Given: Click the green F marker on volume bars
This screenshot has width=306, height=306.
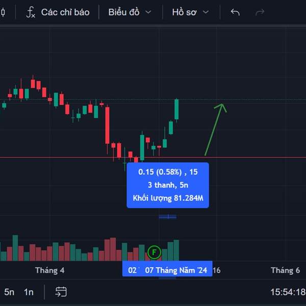Looking at the screenshot, I should [154, 252].
